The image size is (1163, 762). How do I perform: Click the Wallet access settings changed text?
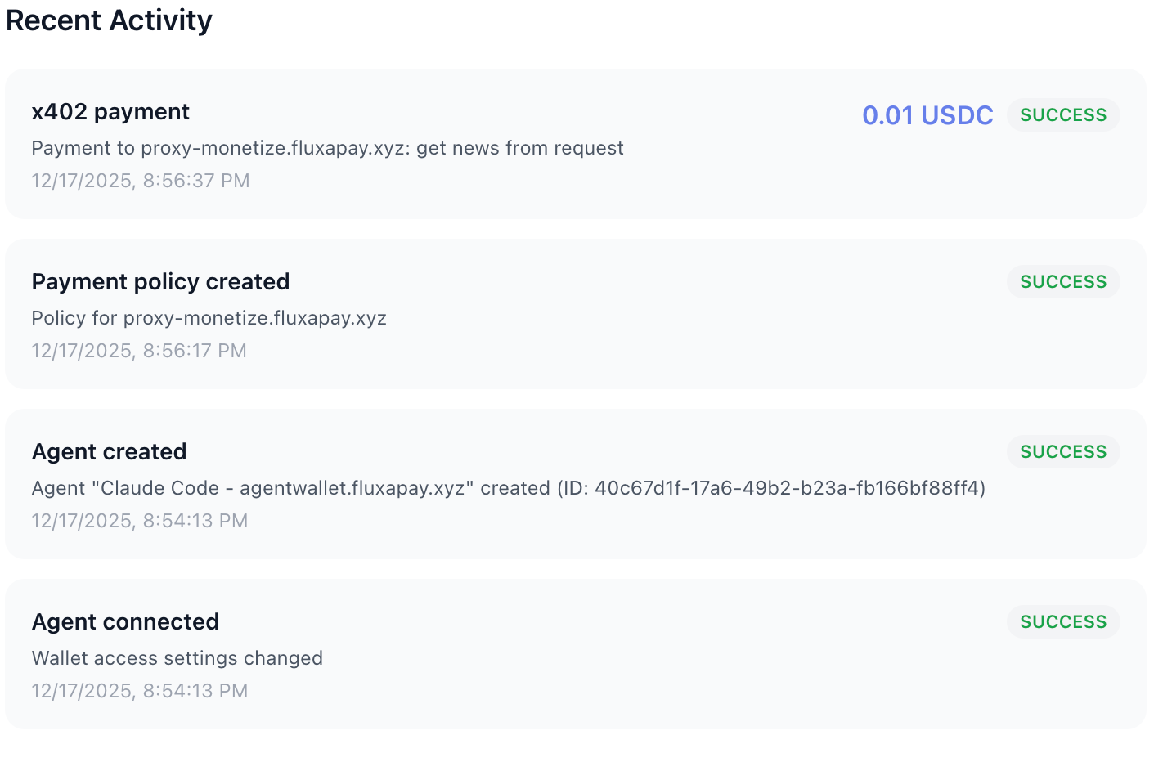click(177, 658)
